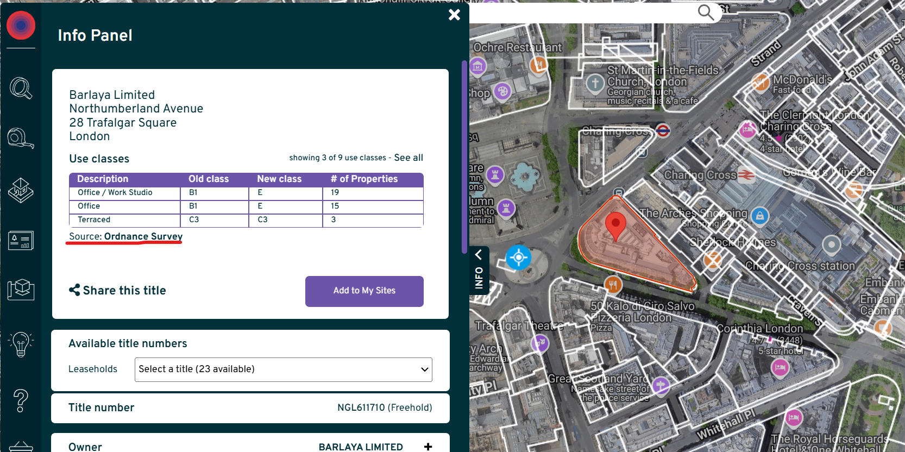Click Kalo di Ciro Salvo restaurant marker
The height and width of the screenshot is (452, 905).
[613, 284]
